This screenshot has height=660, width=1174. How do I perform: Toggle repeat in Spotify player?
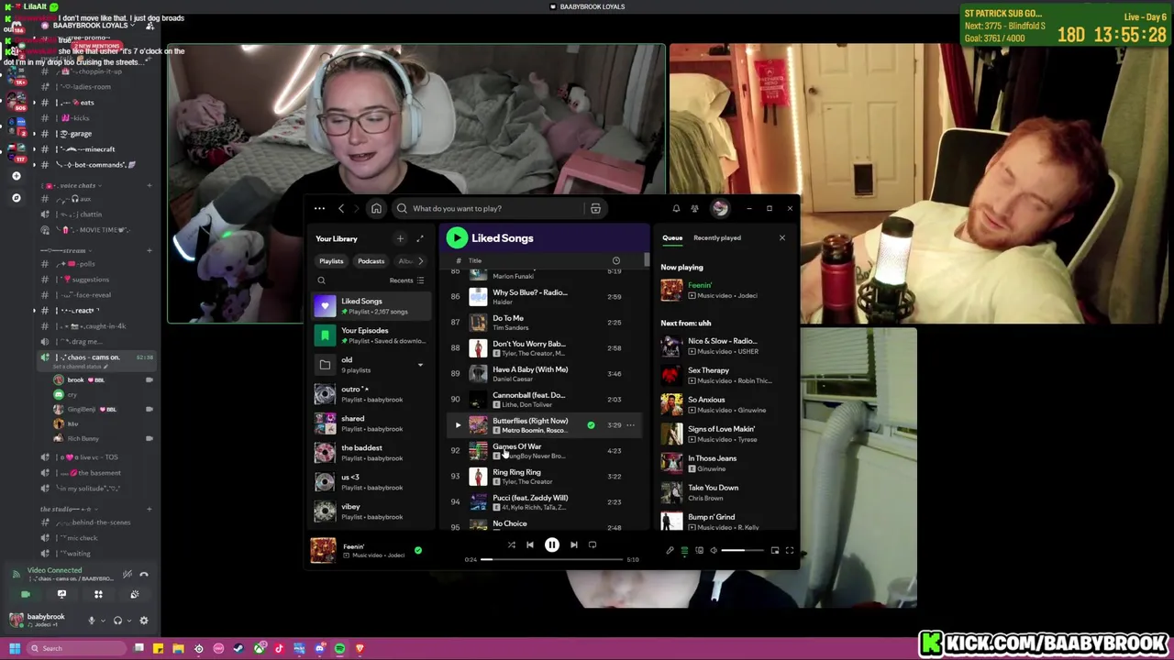[x=593, y=544]
